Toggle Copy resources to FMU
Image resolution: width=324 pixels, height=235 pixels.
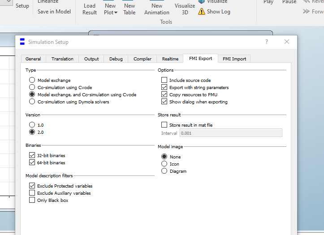164,94
